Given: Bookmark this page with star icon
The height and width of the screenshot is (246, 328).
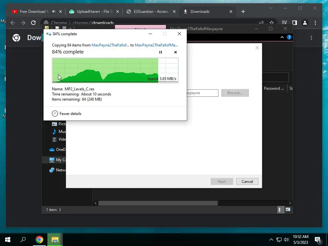Looking at the screenshot, I should (272, 23).
